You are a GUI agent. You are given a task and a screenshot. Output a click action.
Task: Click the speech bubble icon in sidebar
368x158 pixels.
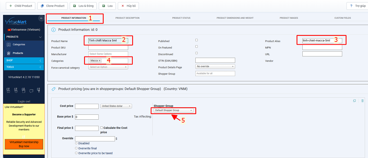coord(31,91)
